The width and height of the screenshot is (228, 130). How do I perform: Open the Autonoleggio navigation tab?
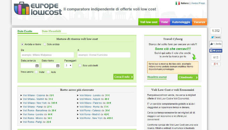pos(181,22)
